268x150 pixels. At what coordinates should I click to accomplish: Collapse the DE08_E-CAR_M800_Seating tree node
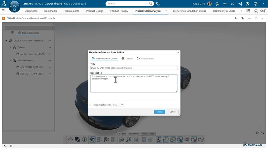coord(6,41)
